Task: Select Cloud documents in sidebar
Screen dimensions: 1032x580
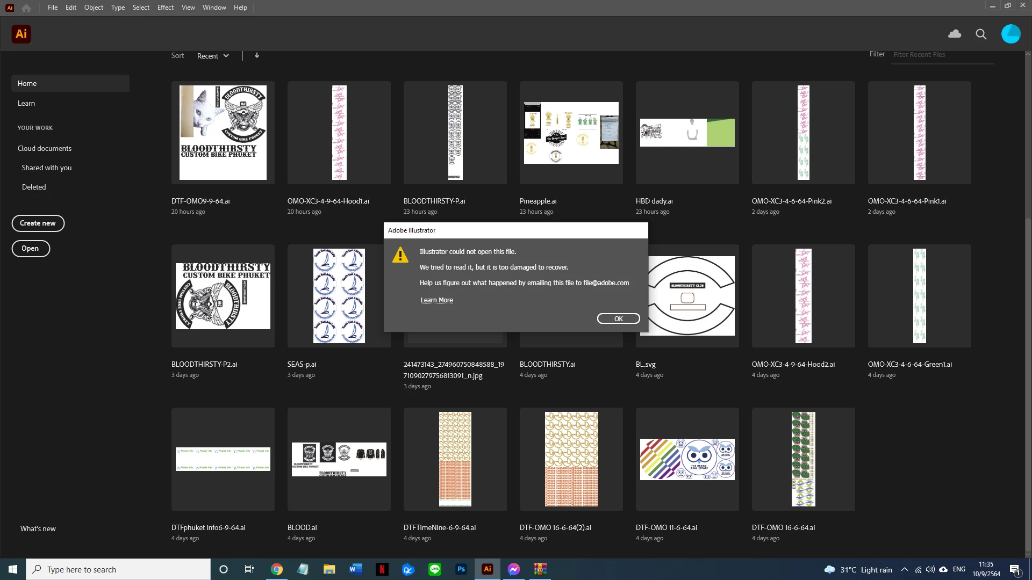Action: pyautogui.click(x=45, y=148)
